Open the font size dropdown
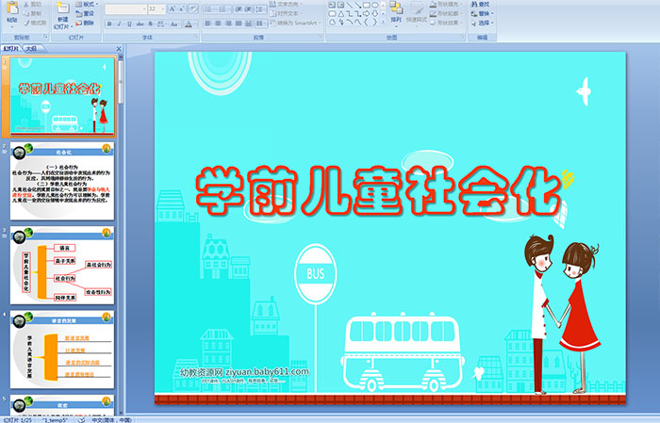Screen dimensions: 660x423 tap(163, 8)
